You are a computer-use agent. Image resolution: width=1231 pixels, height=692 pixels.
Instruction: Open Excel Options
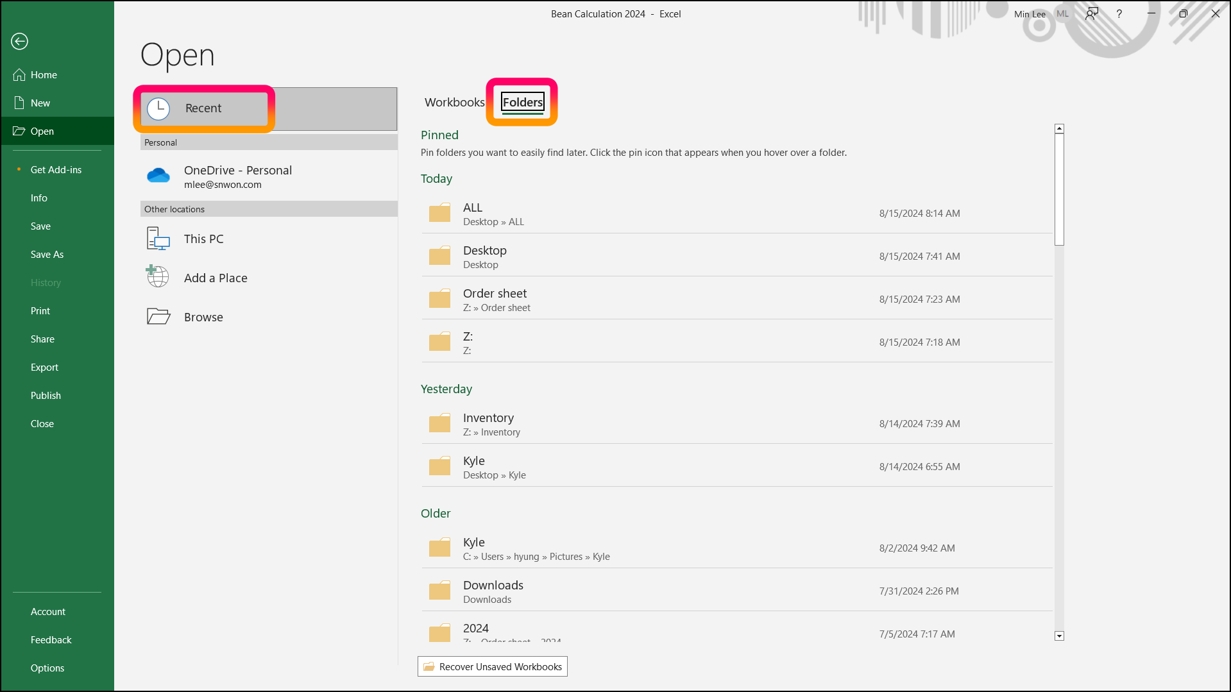(58, 668)
